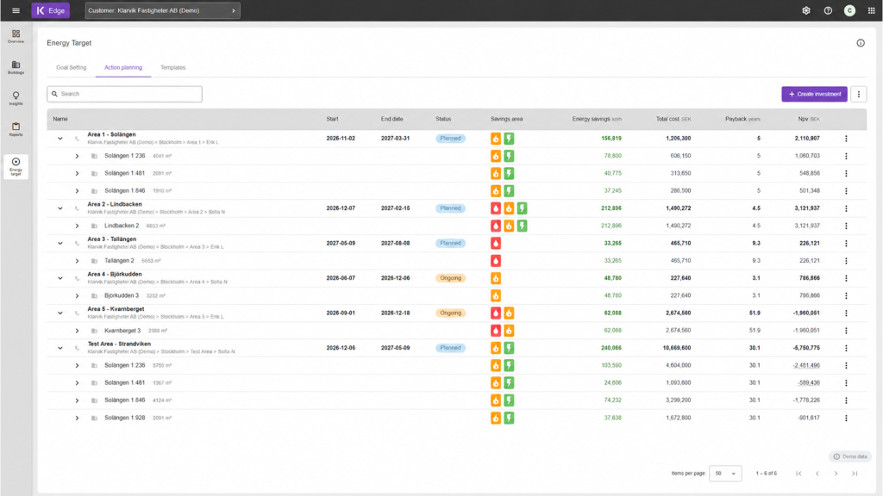Expand the Björkudden 3 row
Viewport: 883px width, 496px height.
(x=77, y=296)
